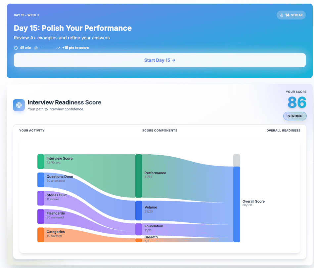The width and height of the screenshot is (314, 268).
Task: Click the Overall Score blue progress bar
Action: [x=237, y=204]
